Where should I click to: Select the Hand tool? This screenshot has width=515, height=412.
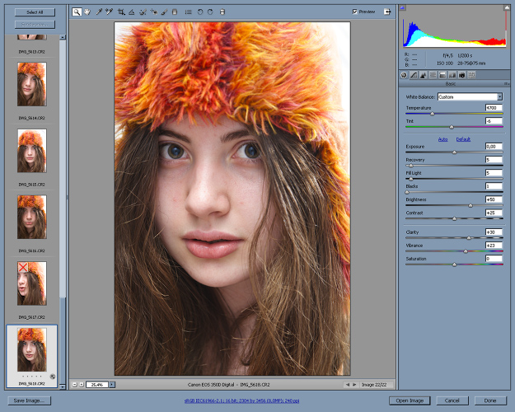click(x=87, y=12)
